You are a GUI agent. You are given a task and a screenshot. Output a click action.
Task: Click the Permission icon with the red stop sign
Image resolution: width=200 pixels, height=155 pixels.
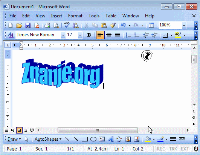[37, 25]
